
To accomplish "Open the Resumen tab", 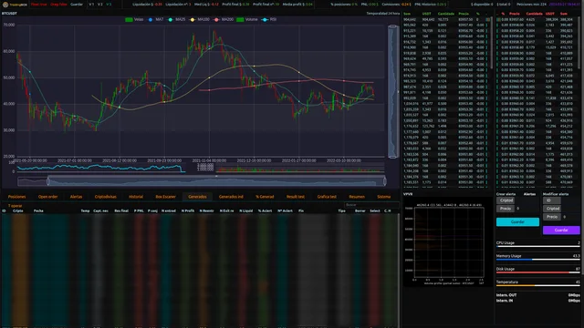I will pyautogui.click(x=357, y=197).
